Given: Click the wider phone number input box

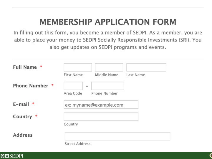Looking at the screenshot, I should click(107, 86).
